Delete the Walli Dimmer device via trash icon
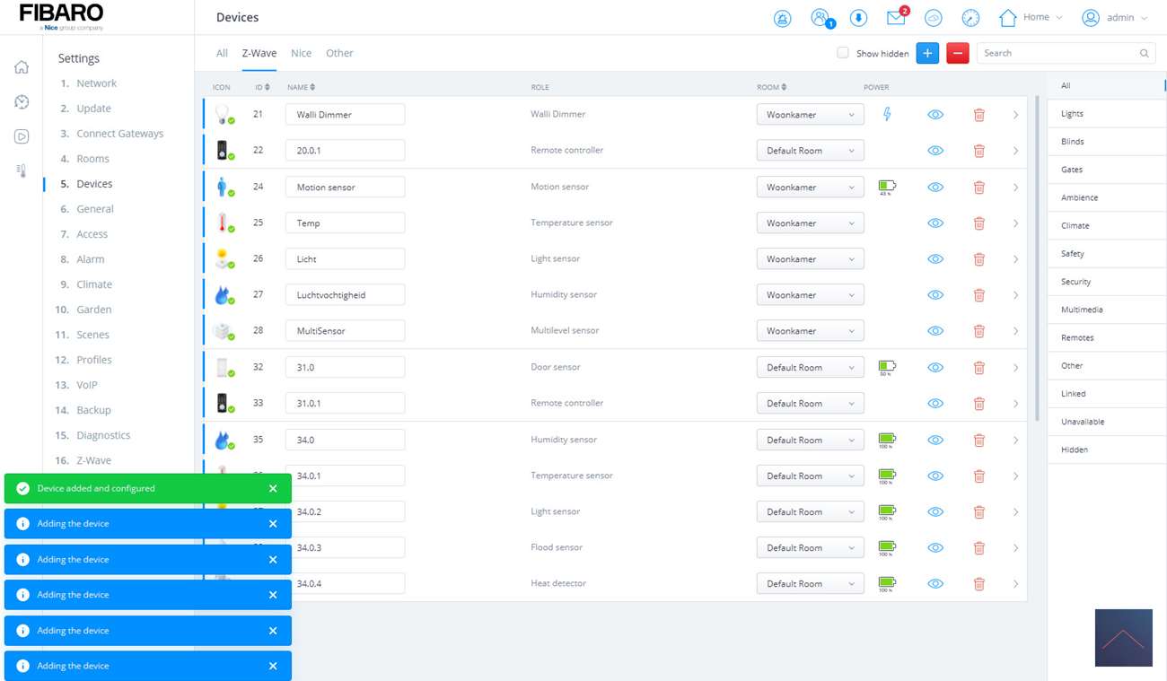 coord(978,115)
